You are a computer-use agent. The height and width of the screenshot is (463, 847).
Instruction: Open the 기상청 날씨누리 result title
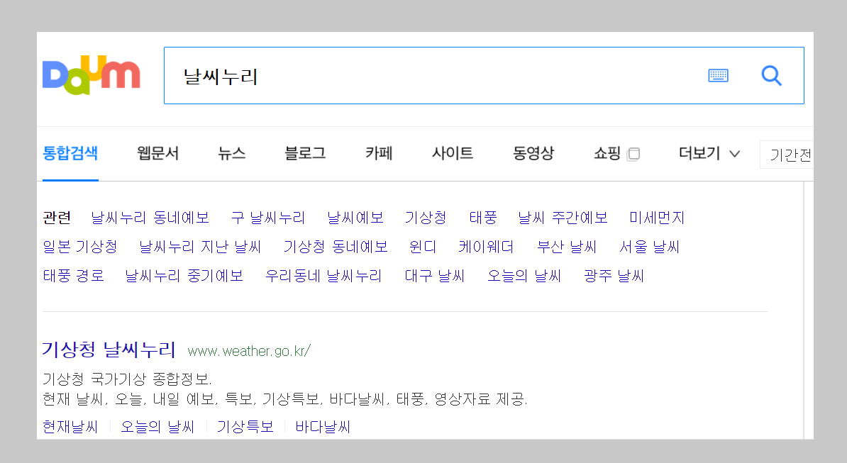tap(109, 350)
